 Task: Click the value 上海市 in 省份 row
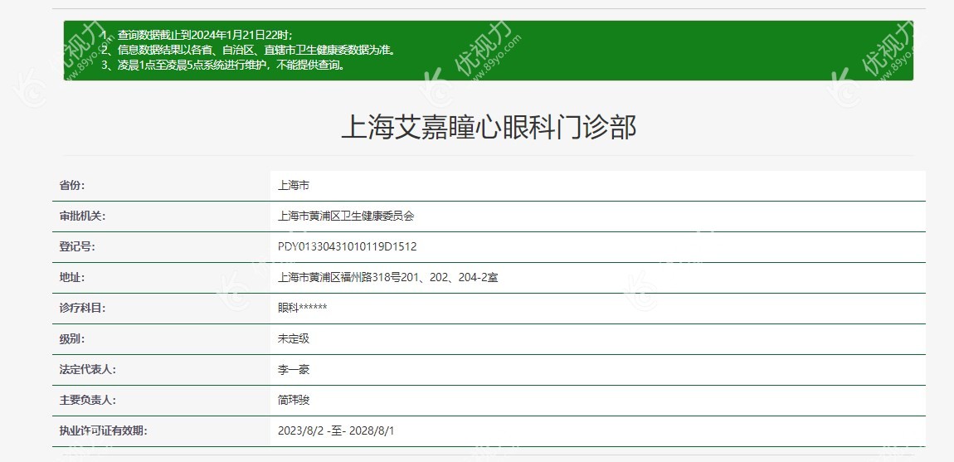pyautogui.click(x=294, y=186)
